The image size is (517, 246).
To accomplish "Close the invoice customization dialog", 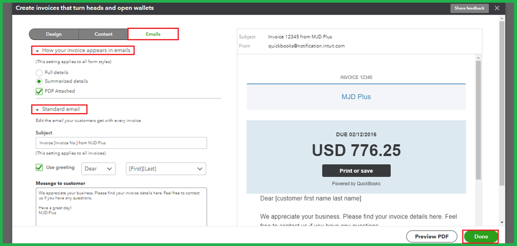I will coord(497,8).
